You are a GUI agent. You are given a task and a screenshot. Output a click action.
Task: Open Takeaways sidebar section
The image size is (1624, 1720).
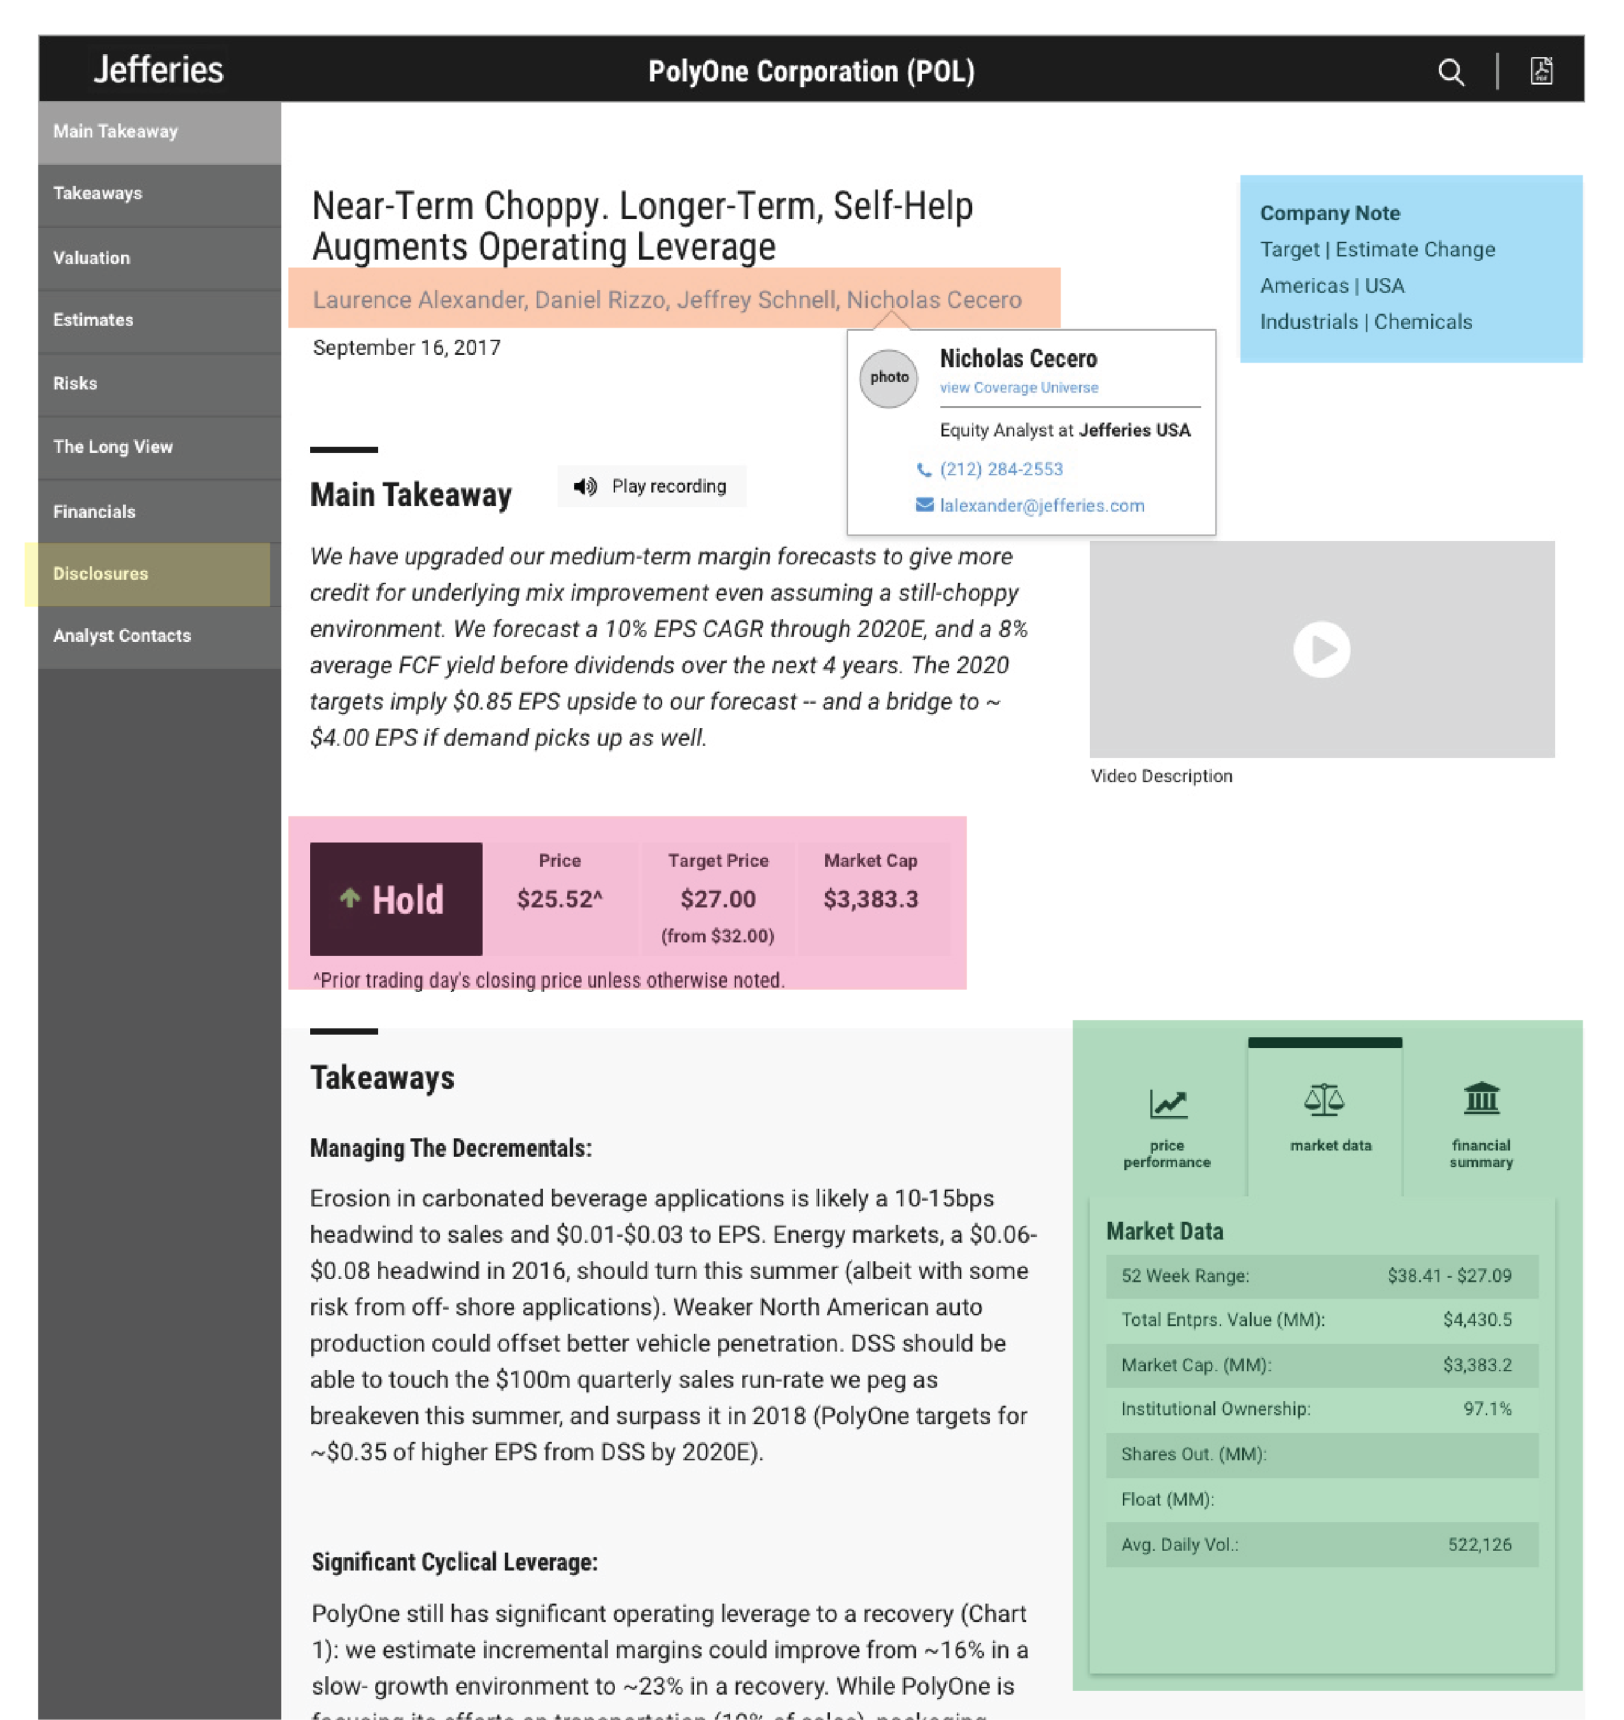click(x=159, y=195)
